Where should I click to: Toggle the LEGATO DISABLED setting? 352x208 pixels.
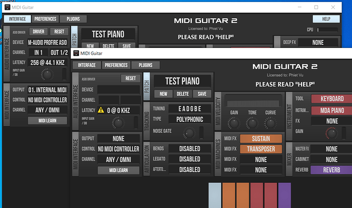190,159
